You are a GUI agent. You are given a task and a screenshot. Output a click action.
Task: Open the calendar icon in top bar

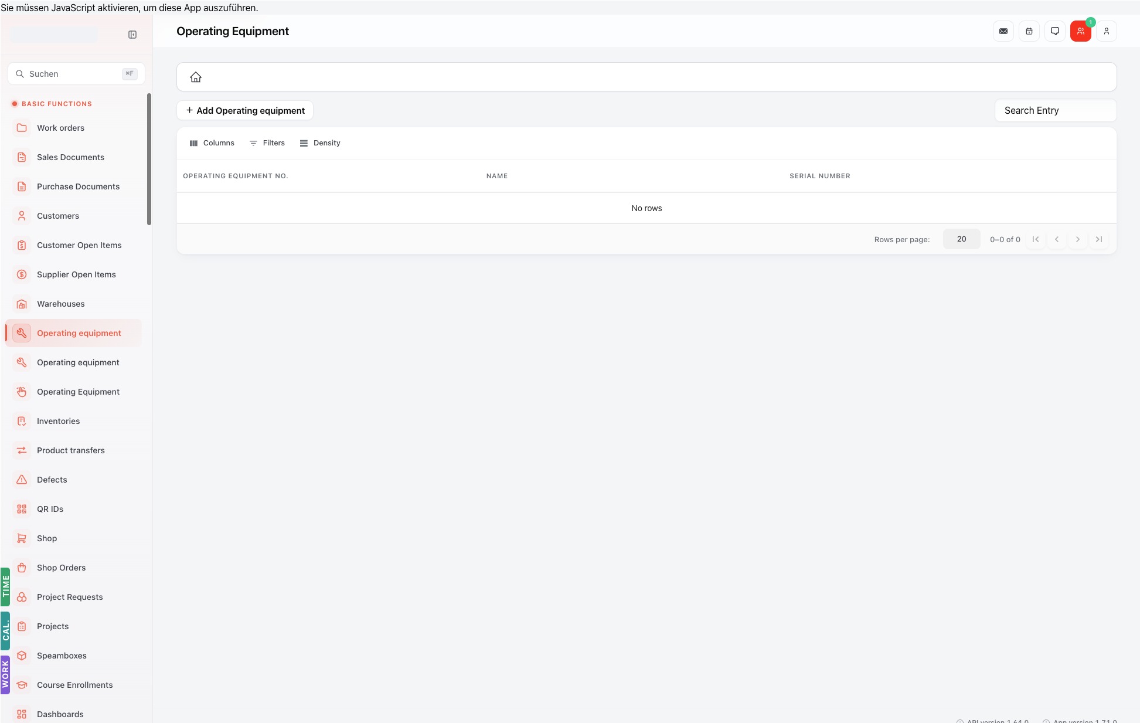click(1029, 31)
